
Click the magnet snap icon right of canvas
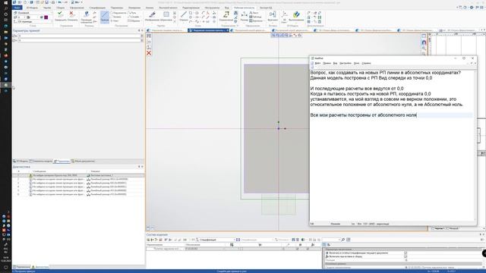click(424, 42)
